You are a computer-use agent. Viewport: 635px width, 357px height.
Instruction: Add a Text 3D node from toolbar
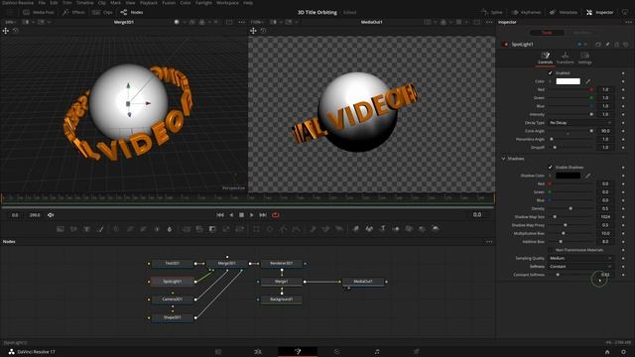click(382, 229)
